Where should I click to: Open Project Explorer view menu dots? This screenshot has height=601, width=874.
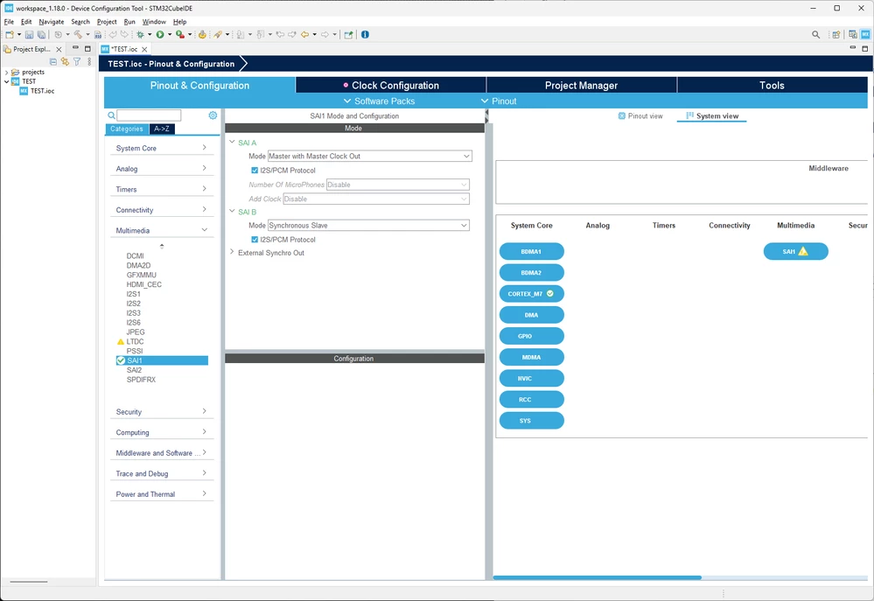89,62
